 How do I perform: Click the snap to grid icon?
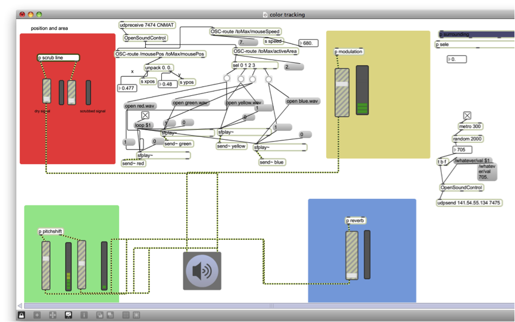[136, 315]
